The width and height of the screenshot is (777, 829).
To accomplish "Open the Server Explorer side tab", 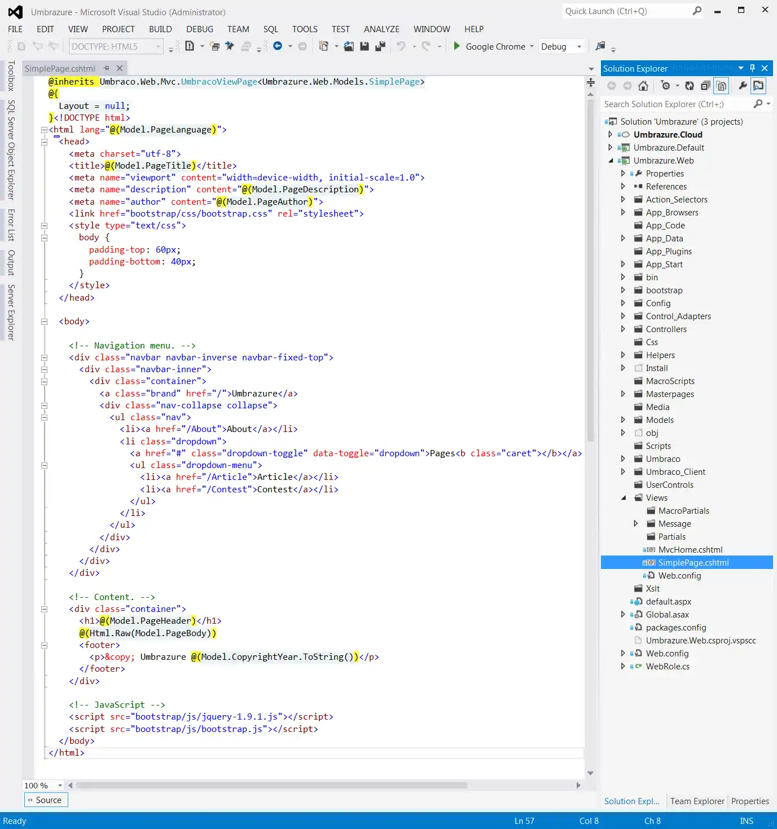I will [x=11, y=312].
